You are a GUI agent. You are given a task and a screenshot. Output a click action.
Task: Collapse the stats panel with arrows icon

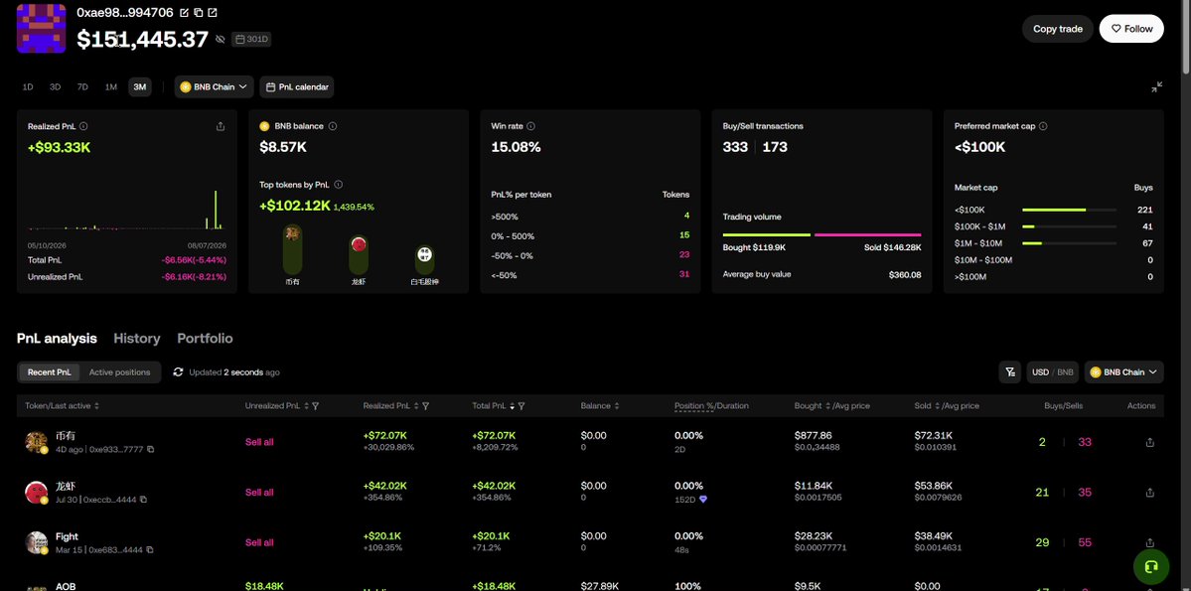[1156, 87]
